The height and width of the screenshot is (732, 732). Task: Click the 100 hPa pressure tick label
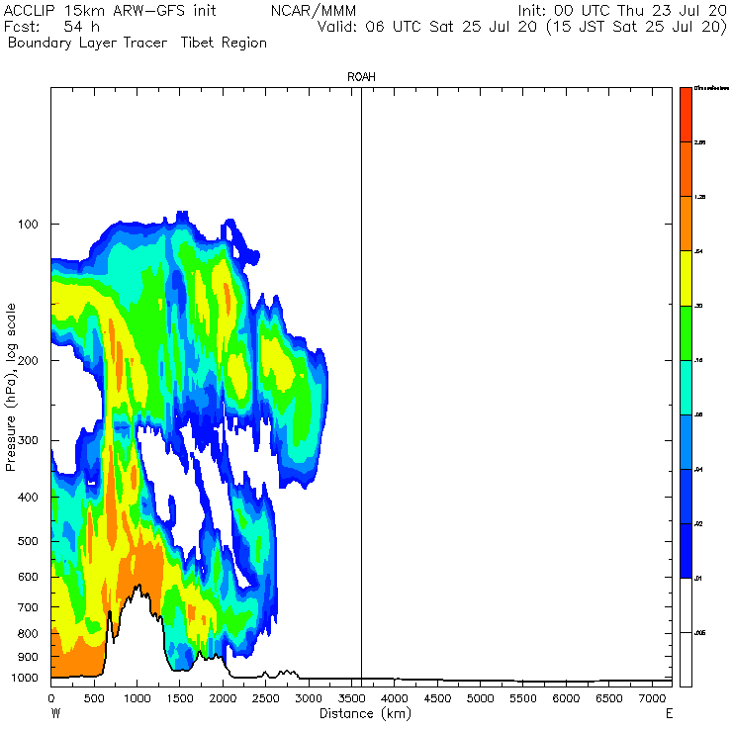click(28, 225)
